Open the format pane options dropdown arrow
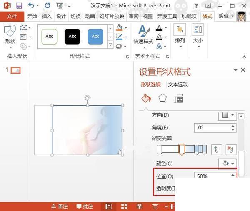Viewport: 250px width, 211px height. coord(235,70)
